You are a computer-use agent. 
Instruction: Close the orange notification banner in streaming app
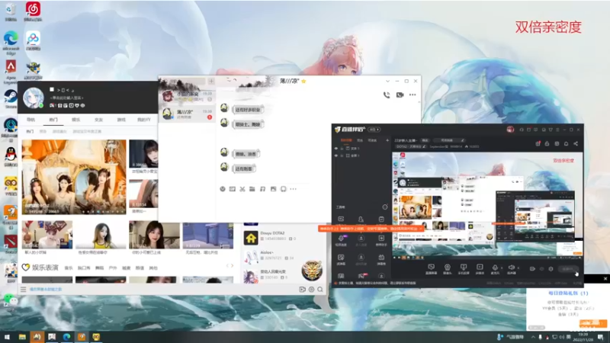[x=421, y=229]
